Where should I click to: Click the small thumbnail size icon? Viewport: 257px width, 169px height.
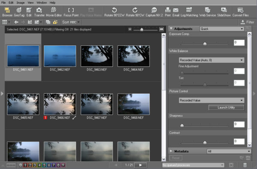click(130, 30)
